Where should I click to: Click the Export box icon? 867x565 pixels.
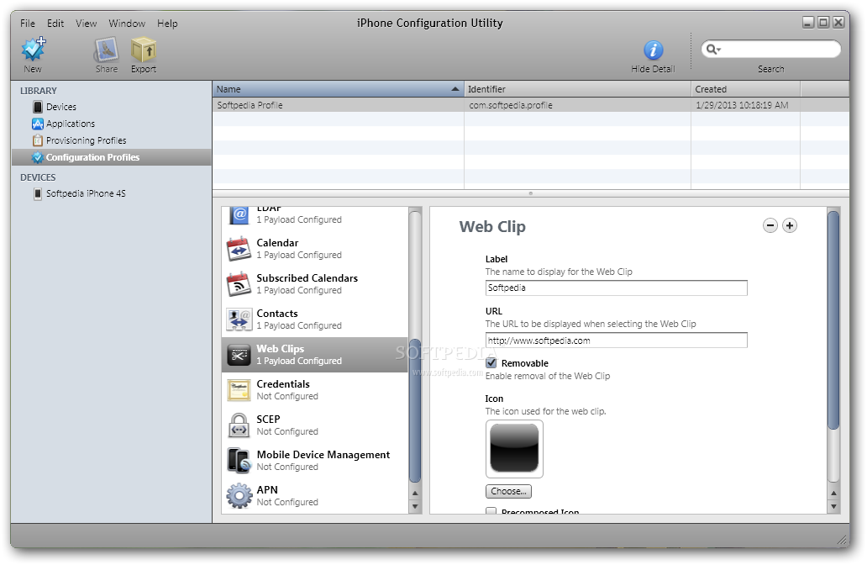click(x=143, y=50)
